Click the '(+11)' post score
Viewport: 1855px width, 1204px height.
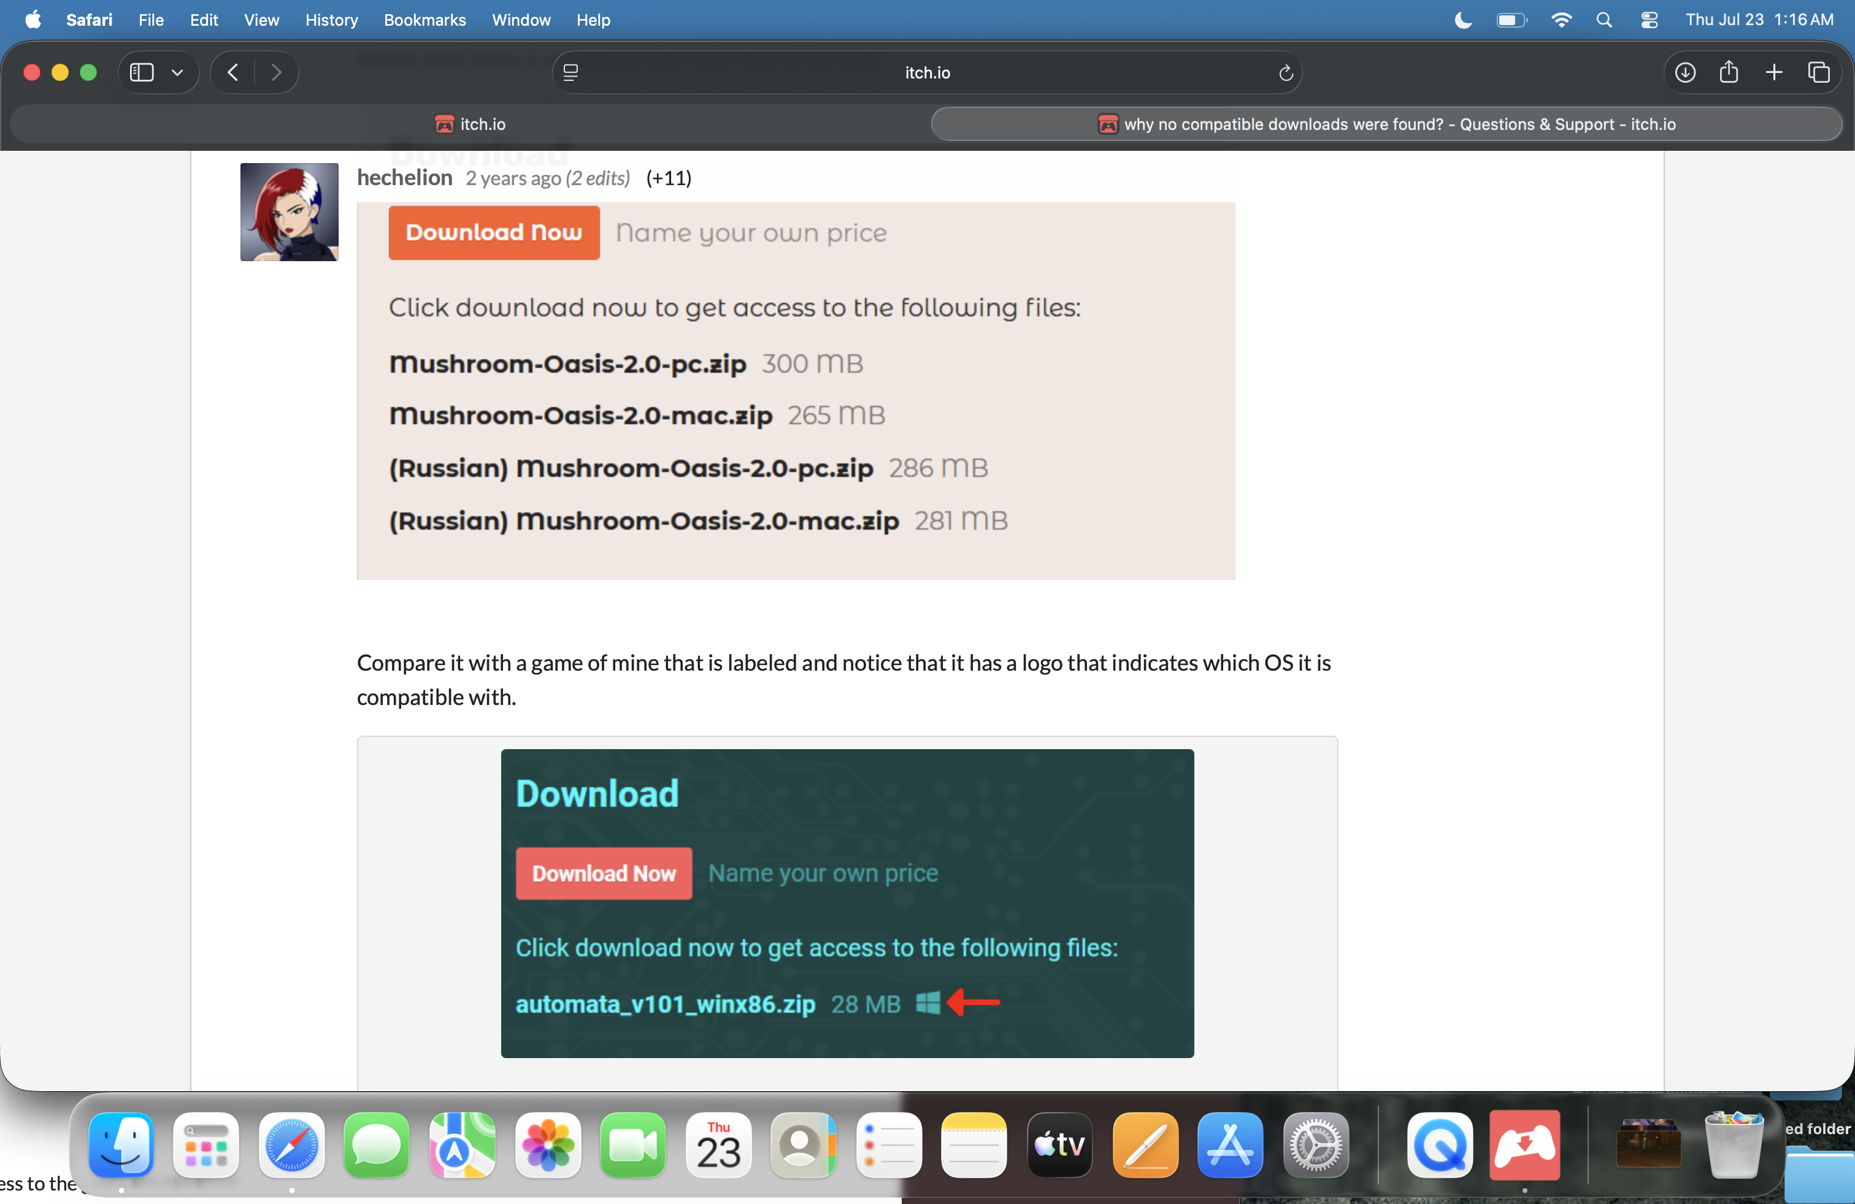[669, 178]
